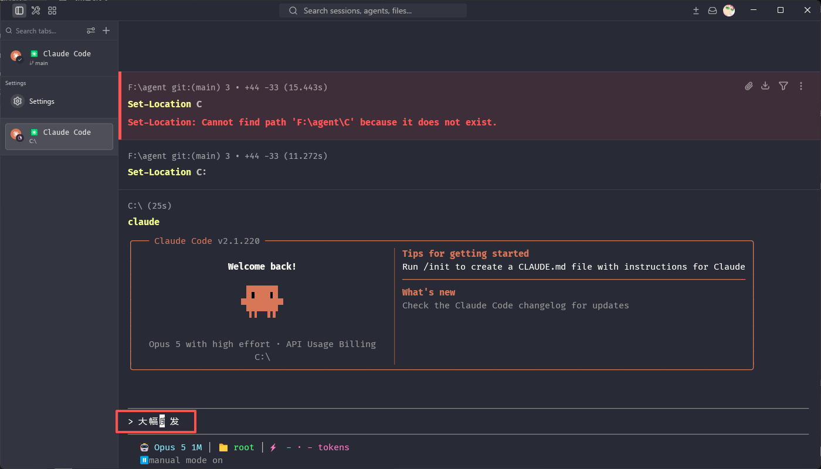Toggle the sidebar panel layout icon
This screenshot has height=469, width=821.
(x=19, y=11)
